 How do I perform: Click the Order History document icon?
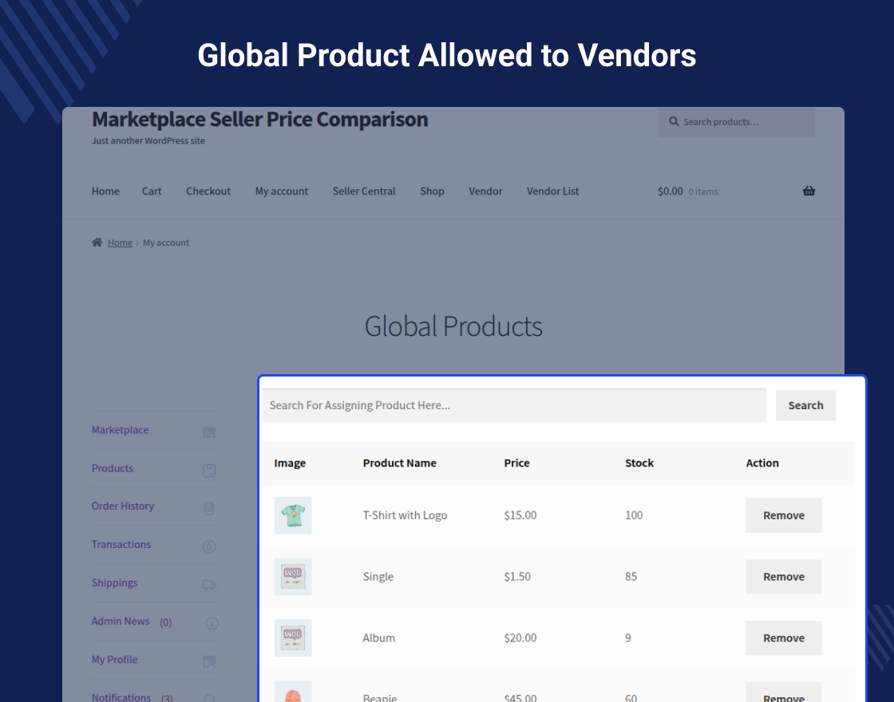(209, 508)
